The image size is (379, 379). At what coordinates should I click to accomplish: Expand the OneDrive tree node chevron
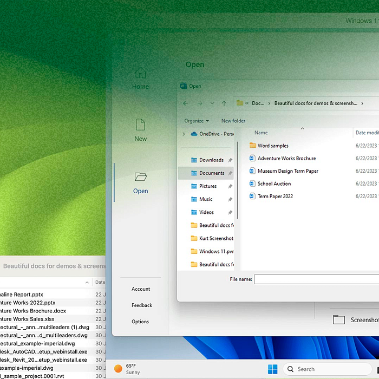coord(184,134)
